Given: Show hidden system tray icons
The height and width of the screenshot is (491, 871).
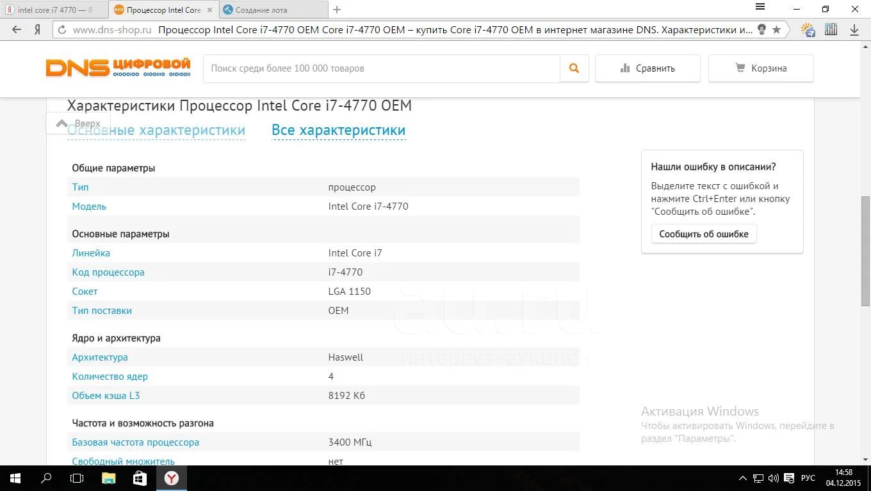Looking at the screenshot, I should [x=743, y=478].
